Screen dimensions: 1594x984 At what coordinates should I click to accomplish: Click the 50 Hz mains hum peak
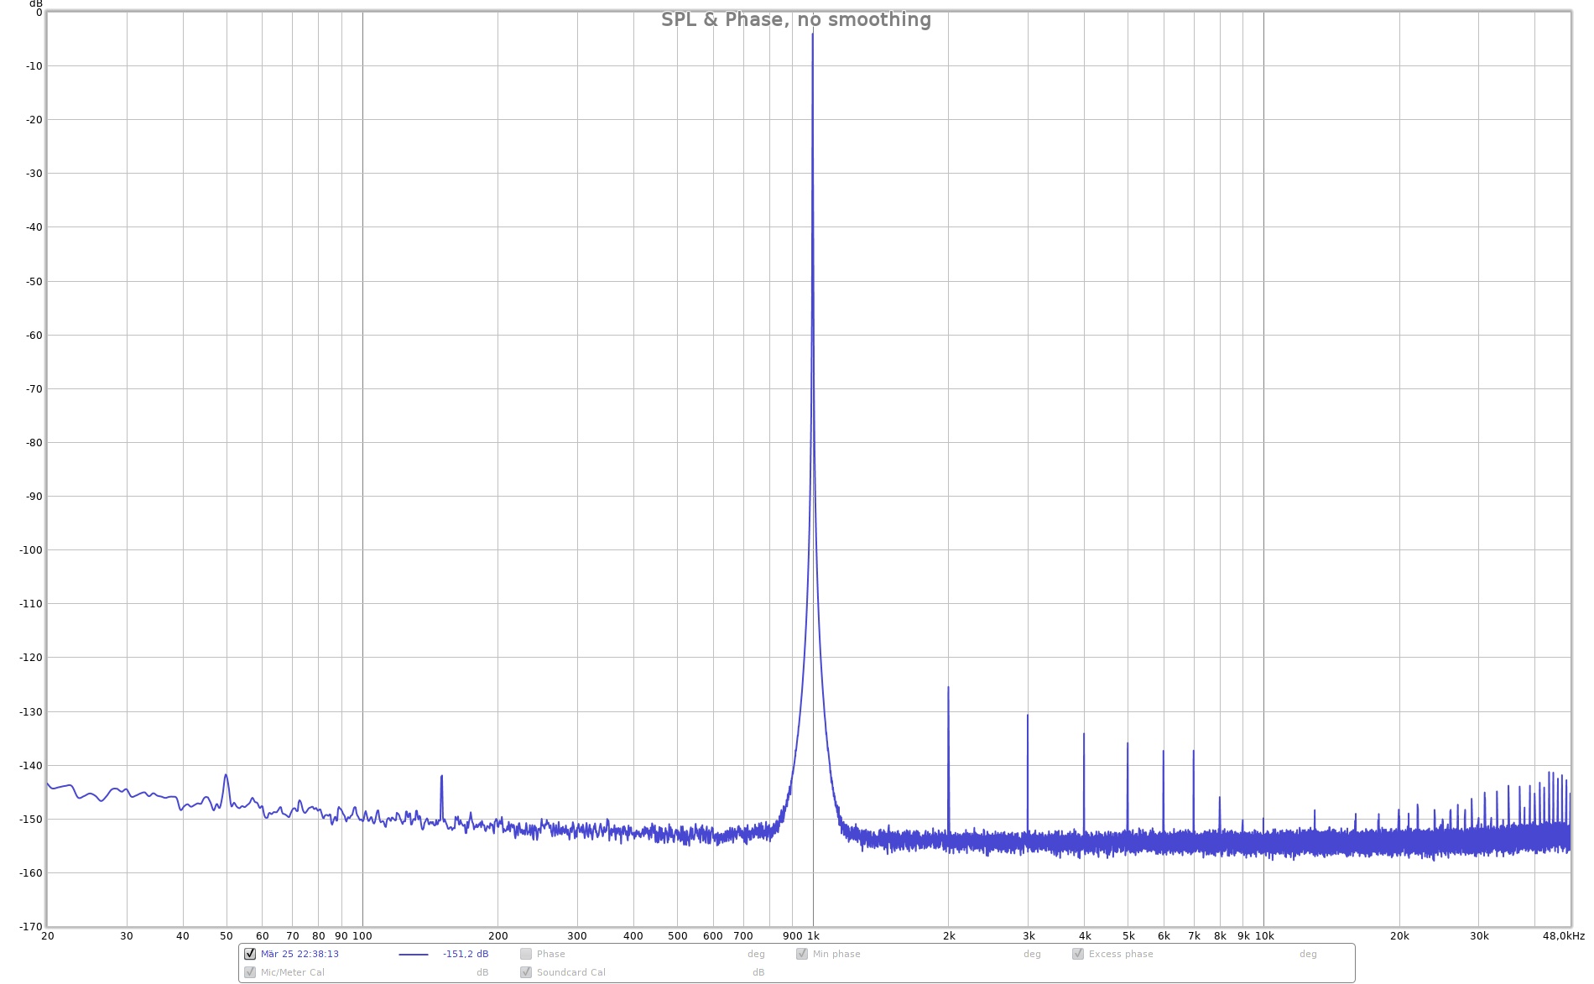(x=226, y=775)
